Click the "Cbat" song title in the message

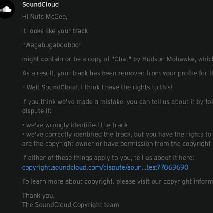[121, 59]
